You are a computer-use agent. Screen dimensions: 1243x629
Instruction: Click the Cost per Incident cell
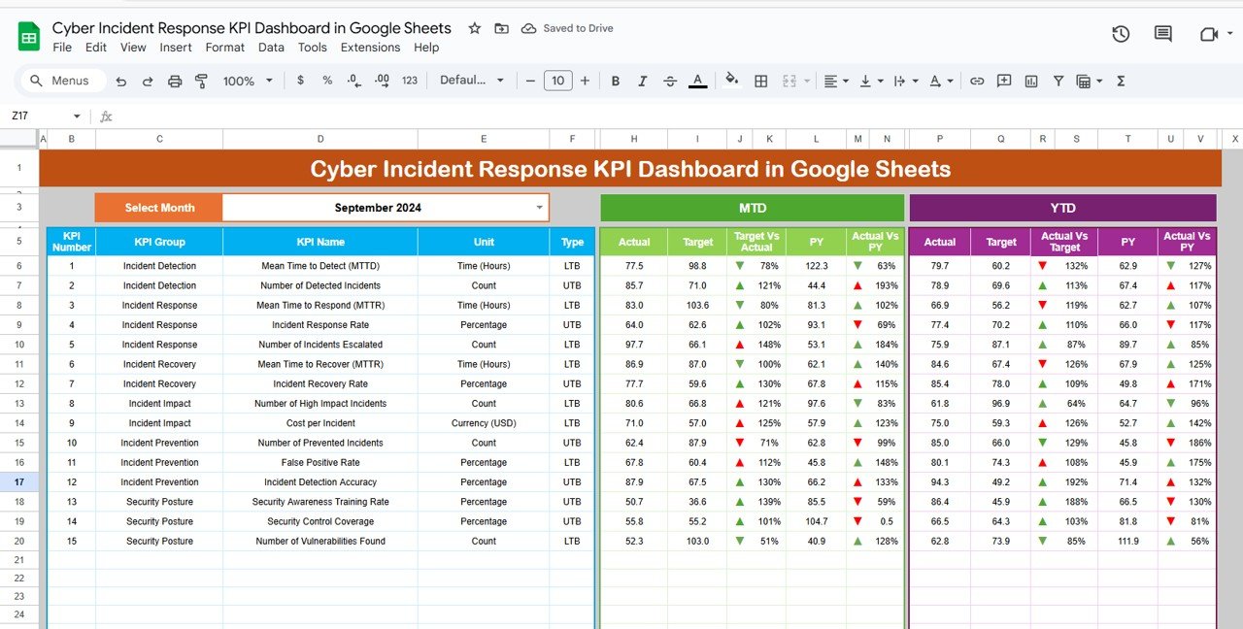tap(320, 423)
